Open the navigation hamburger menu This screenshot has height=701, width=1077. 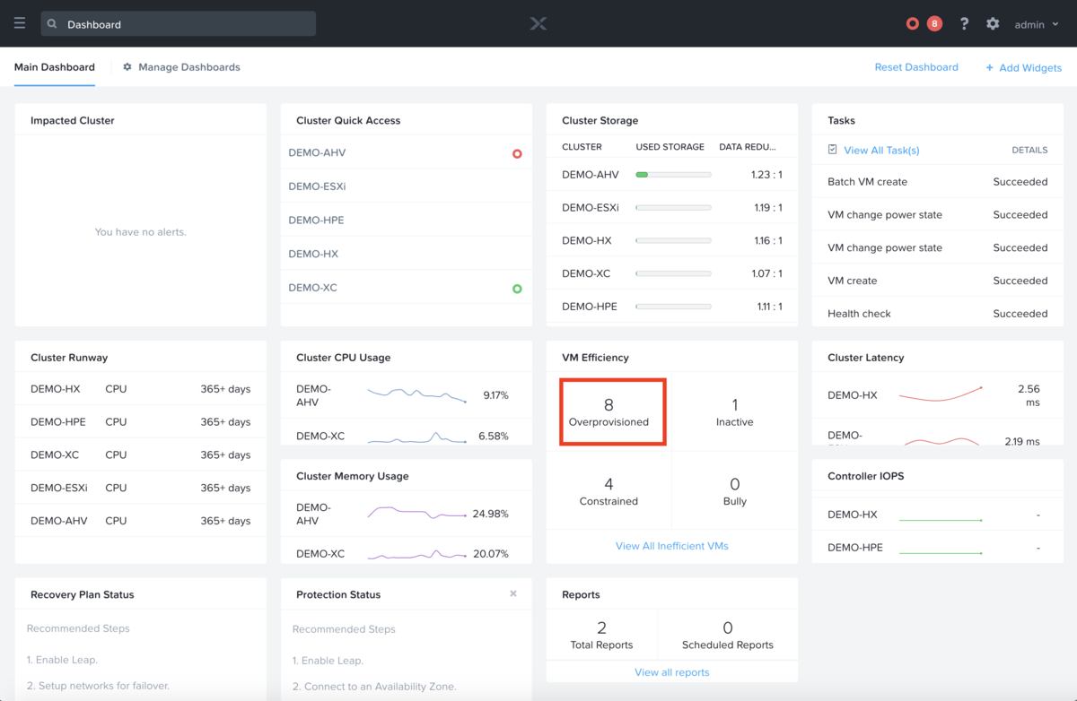pyautogui.click(x=19, y=23)
